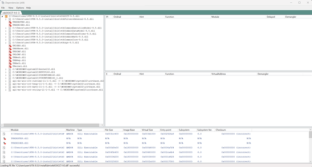Click the missing-module icon beside TKXDESTEP.dll in tree
The width and height of the screenshot is (312, 167).
(10, 22)
